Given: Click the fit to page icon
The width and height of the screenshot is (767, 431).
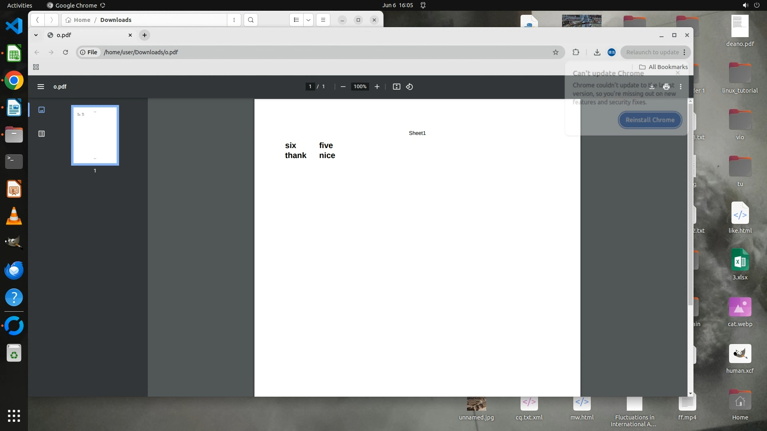Looking at the screenshot, I should 396,87.
